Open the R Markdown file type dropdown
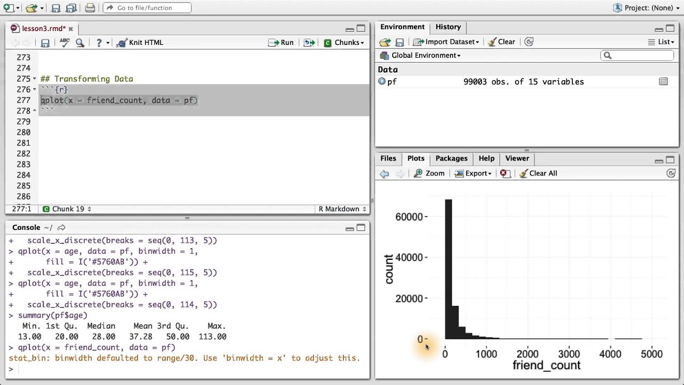Viewport: 684px width, 385px height. [343, 209]
